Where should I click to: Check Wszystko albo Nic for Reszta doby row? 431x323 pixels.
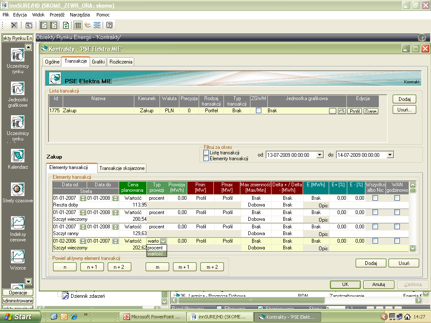click(375, 198)
